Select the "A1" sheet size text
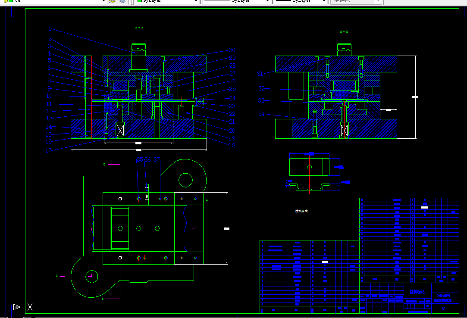 [x=443, y=309]
